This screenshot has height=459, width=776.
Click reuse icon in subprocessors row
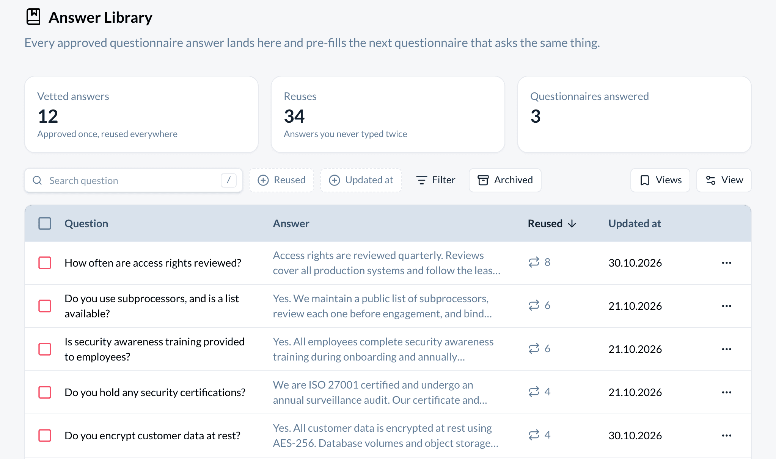tap(534, 305)
